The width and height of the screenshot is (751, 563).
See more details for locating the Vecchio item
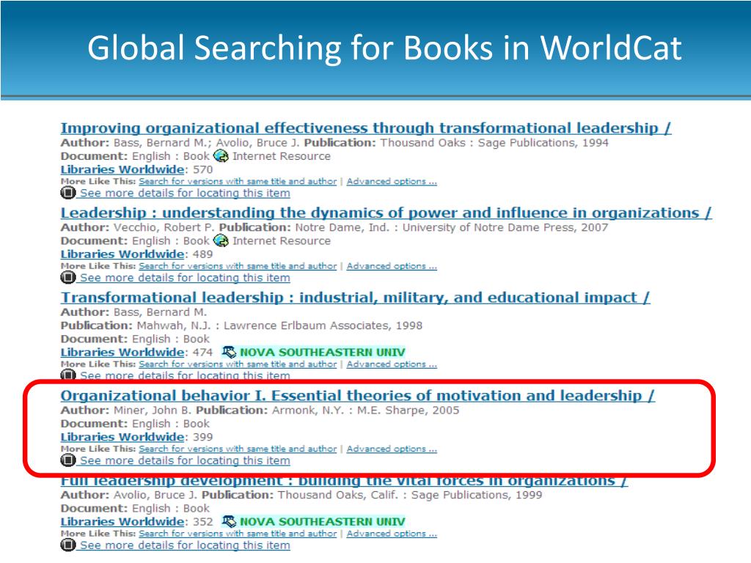point(185,278)
